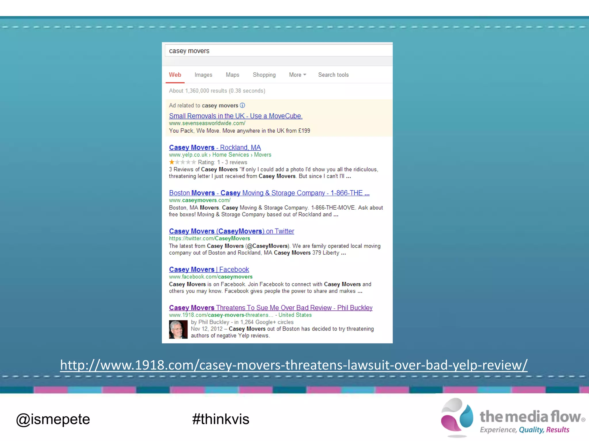
Task: Click the https://twitter.com/CaseyMovers URL
Action: [x=209, y=238]
